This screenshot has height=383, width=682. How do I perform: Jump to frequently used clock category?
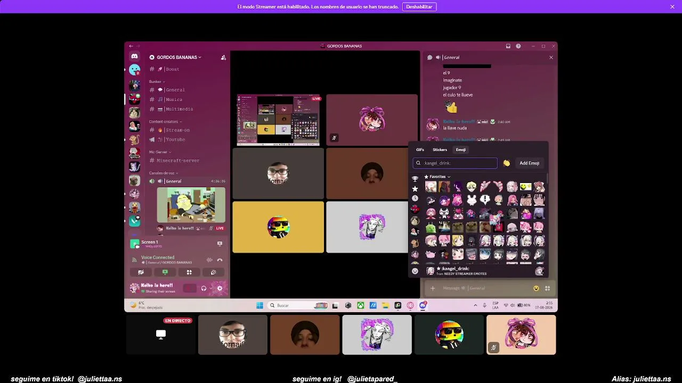[x=415, y=198]
